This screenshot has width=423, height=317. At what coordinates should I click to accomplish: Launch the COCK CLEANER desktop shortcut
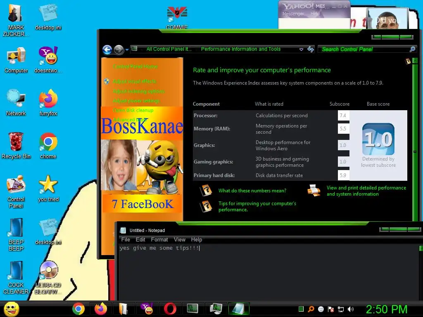pyautogui.click(x=16, y=277)
